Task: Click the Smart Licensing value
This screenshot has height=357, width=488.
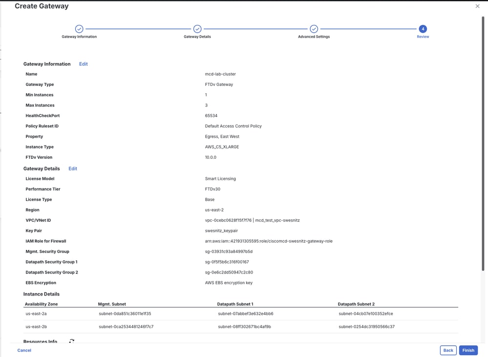Action: tap(220, 179)
